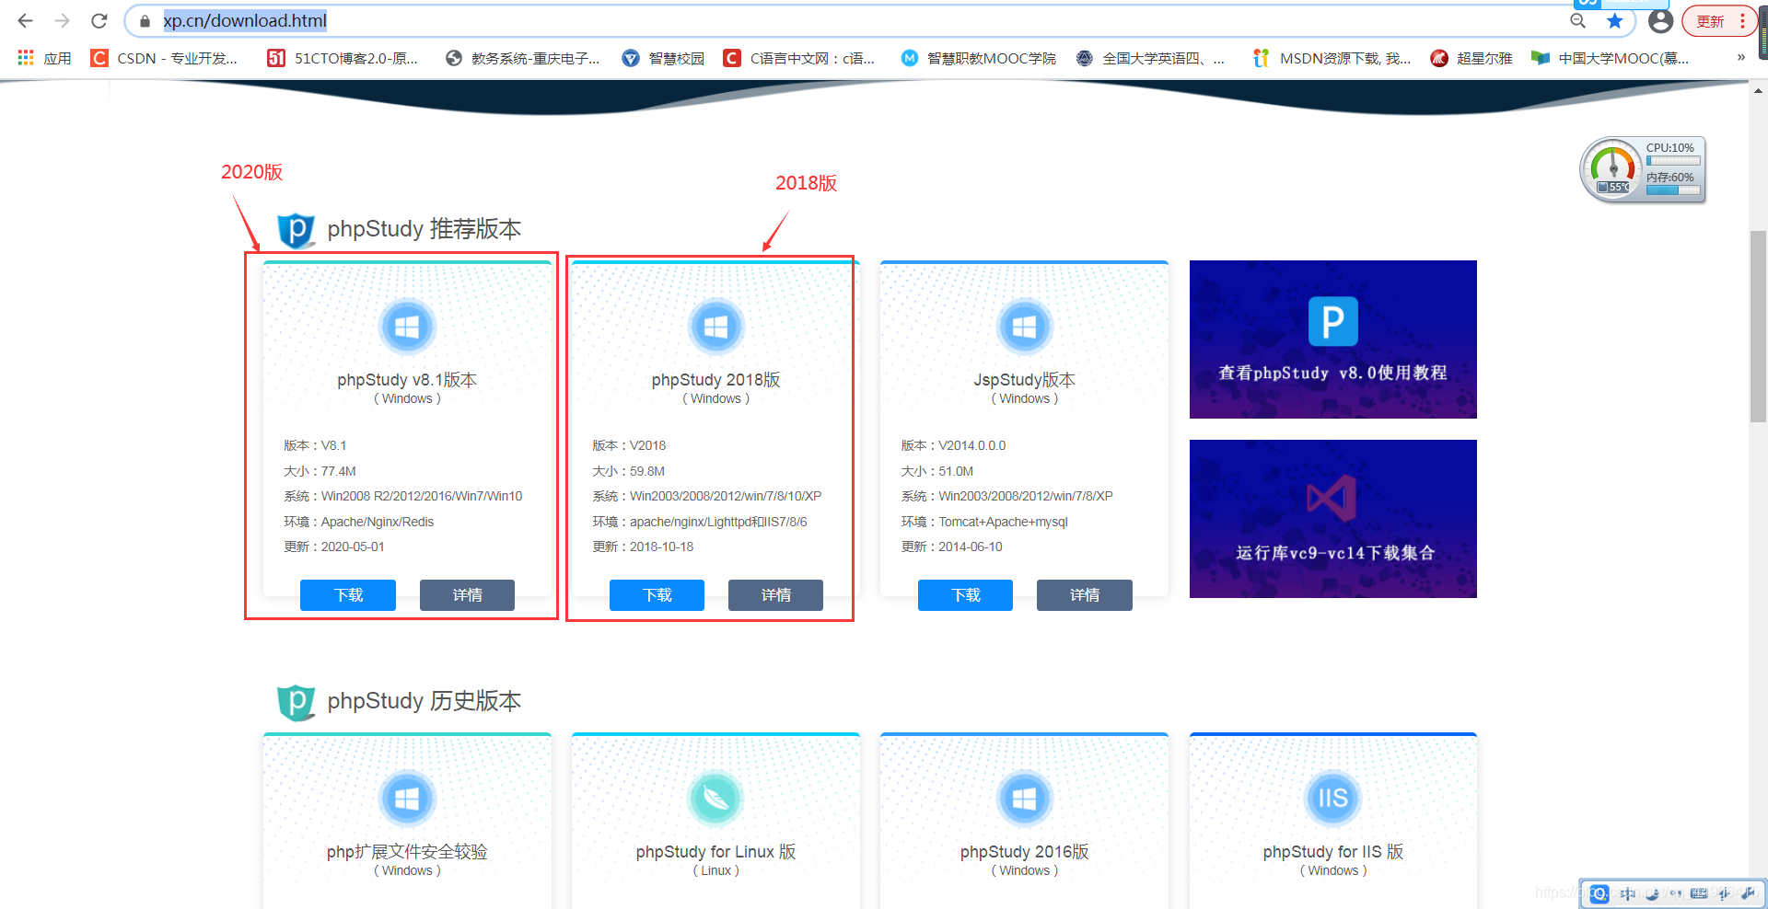Click the phpStudy 2016版 title
Viewport: 1768px width, 909px height.
tap(1024, 852)
